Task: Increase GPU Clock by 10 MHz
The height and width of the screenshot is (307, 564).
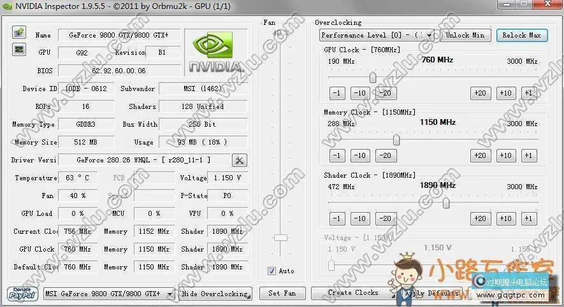Action: [x=506, y=93]
